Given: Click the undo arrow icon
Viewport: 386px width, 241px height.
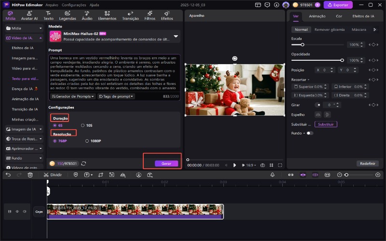Looking at the screenshot, I should point(8,175).
